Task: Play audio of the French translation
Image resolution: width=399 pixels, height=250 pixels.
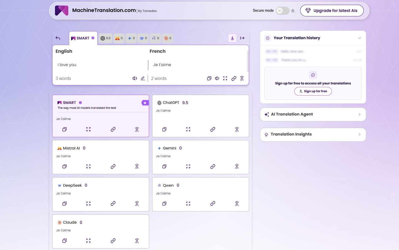Action: [x=217, y=78]
